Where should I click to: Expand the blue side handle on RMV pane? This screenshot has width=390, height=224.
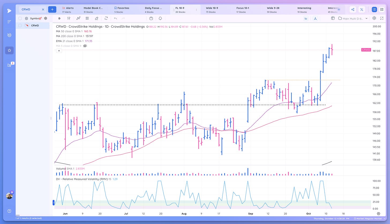(x=54, y=202)
